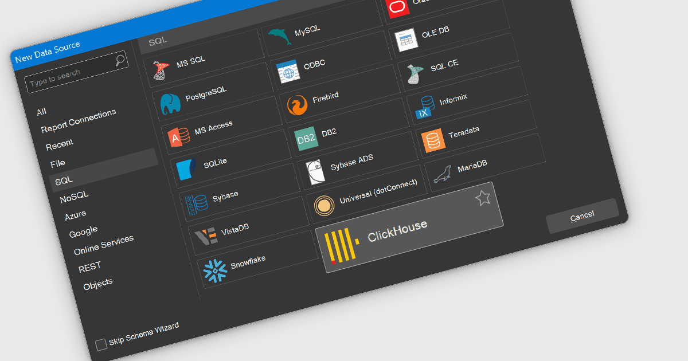Click the Informix label text
This screenshot has width=688, height=361.
pyautogui.click(x=454, y=100)
